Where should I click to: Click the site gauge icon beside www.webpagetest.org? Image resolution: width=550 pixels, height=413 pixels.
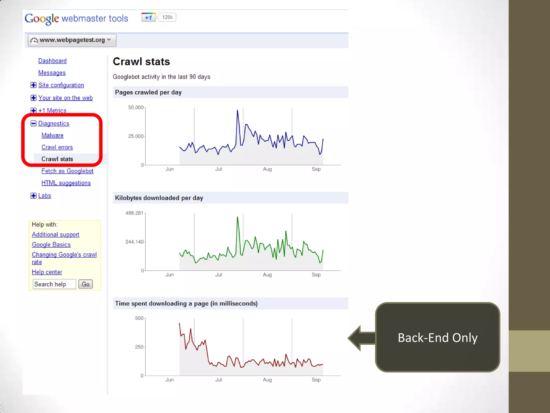[34, 40]
